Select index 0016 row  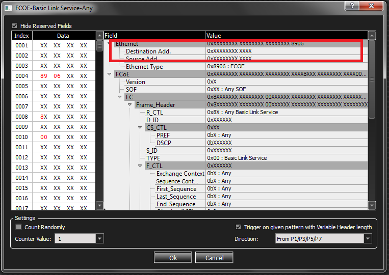point(54,198)
